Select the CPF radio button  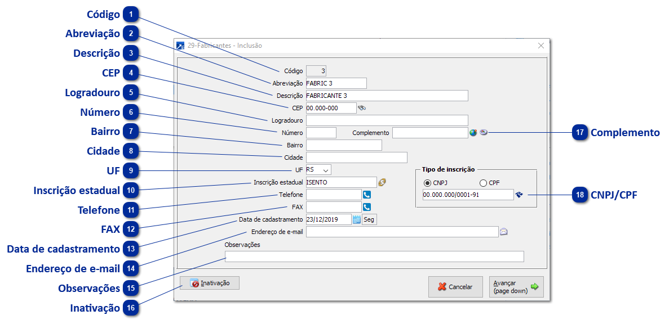[483, 183]
